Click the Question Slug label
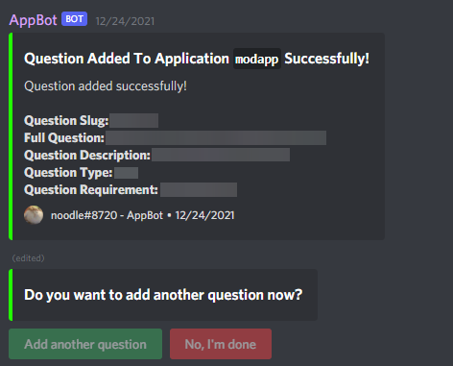 66,121
